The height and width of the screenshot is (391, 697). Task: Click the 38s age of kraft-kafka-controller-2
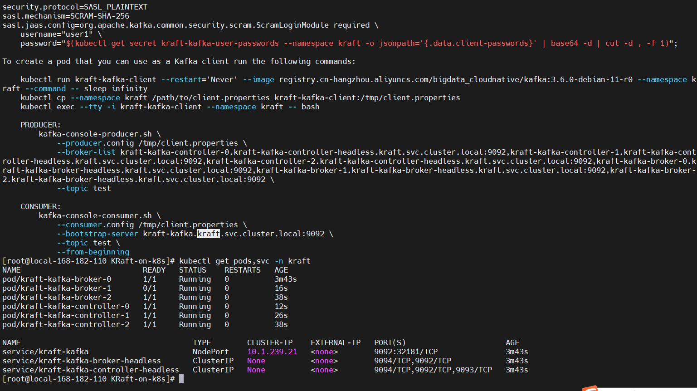[x=281, y=325]
